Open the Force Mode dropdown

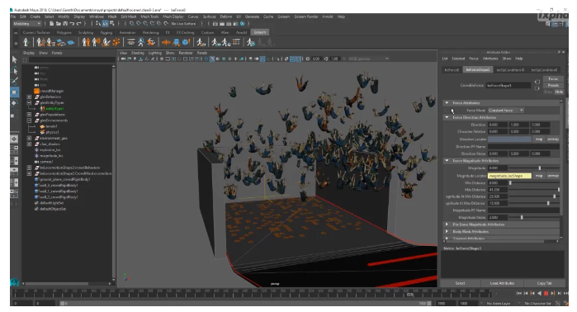pyautogui.click(x=506, y=111)
